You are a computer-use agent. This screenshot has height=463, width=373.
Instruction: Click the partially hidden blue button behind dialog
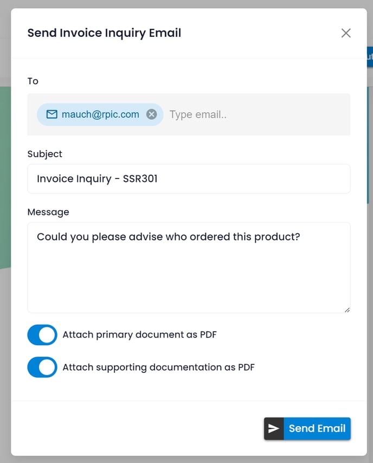370,56
